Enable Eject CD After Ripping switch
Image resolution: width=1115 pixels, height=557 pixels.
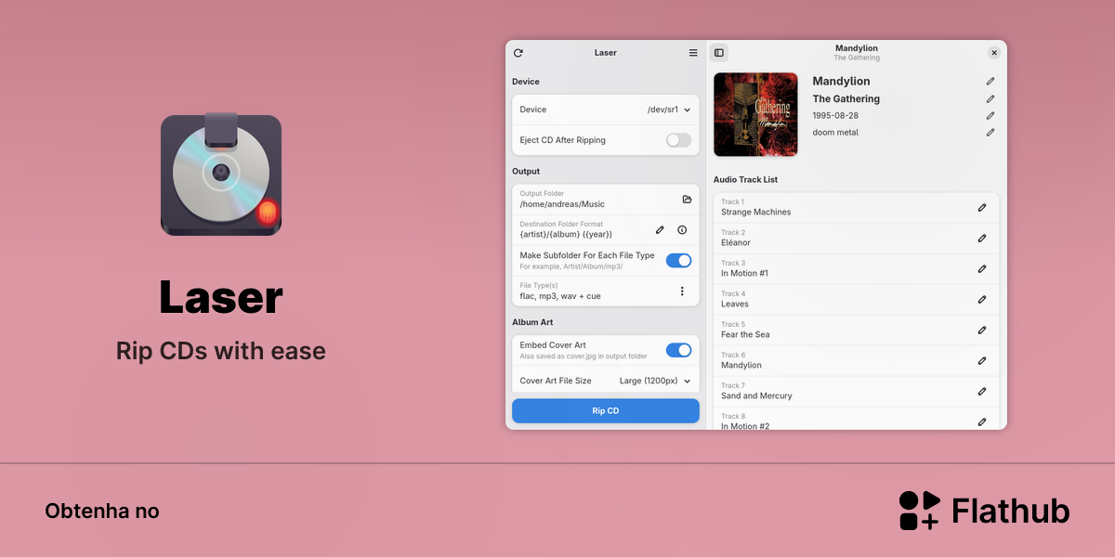click(679, 140)
